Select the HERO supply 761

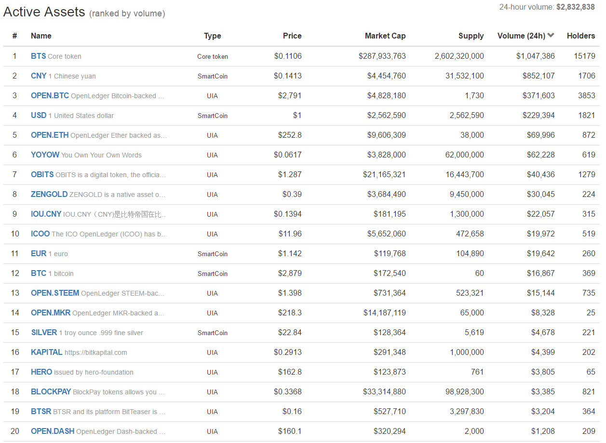click(x=477, y=372)
